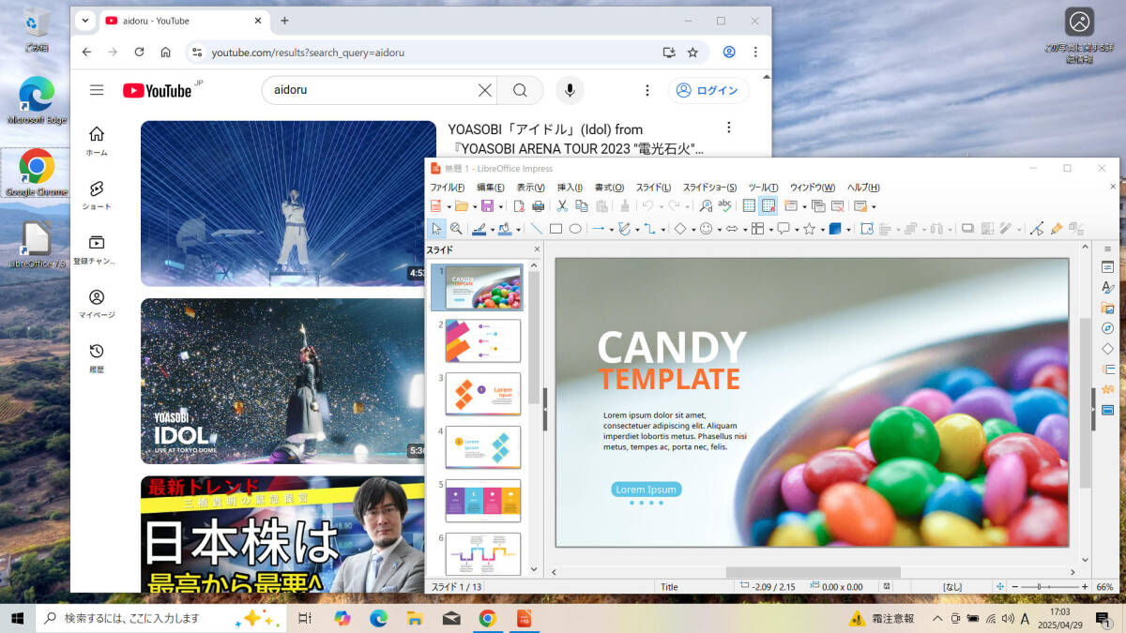Expand the New document dropdown arrow
Screen dimensions: 1126x633
coord(449,206)
